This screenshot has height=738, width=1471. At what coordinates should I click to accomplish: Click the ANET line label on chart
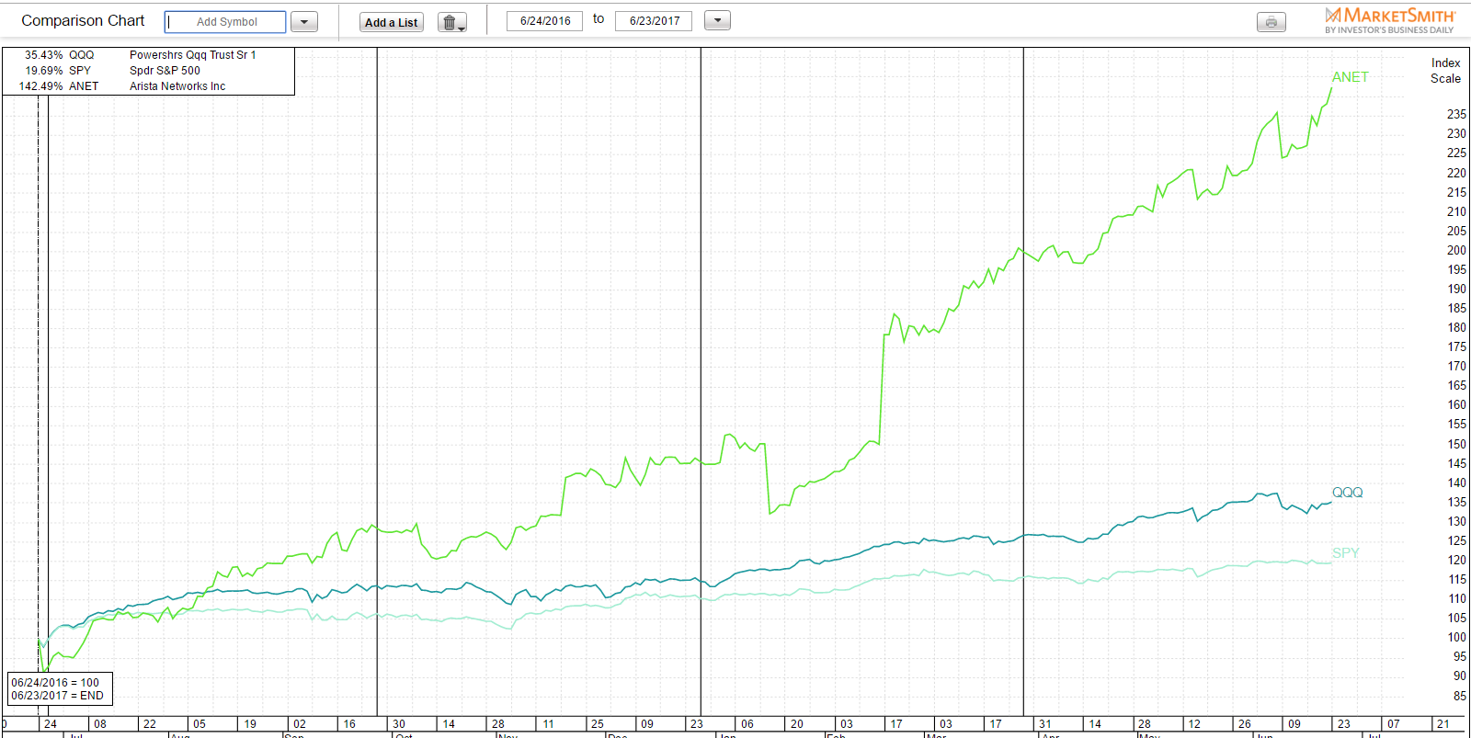click(1351, 77)
